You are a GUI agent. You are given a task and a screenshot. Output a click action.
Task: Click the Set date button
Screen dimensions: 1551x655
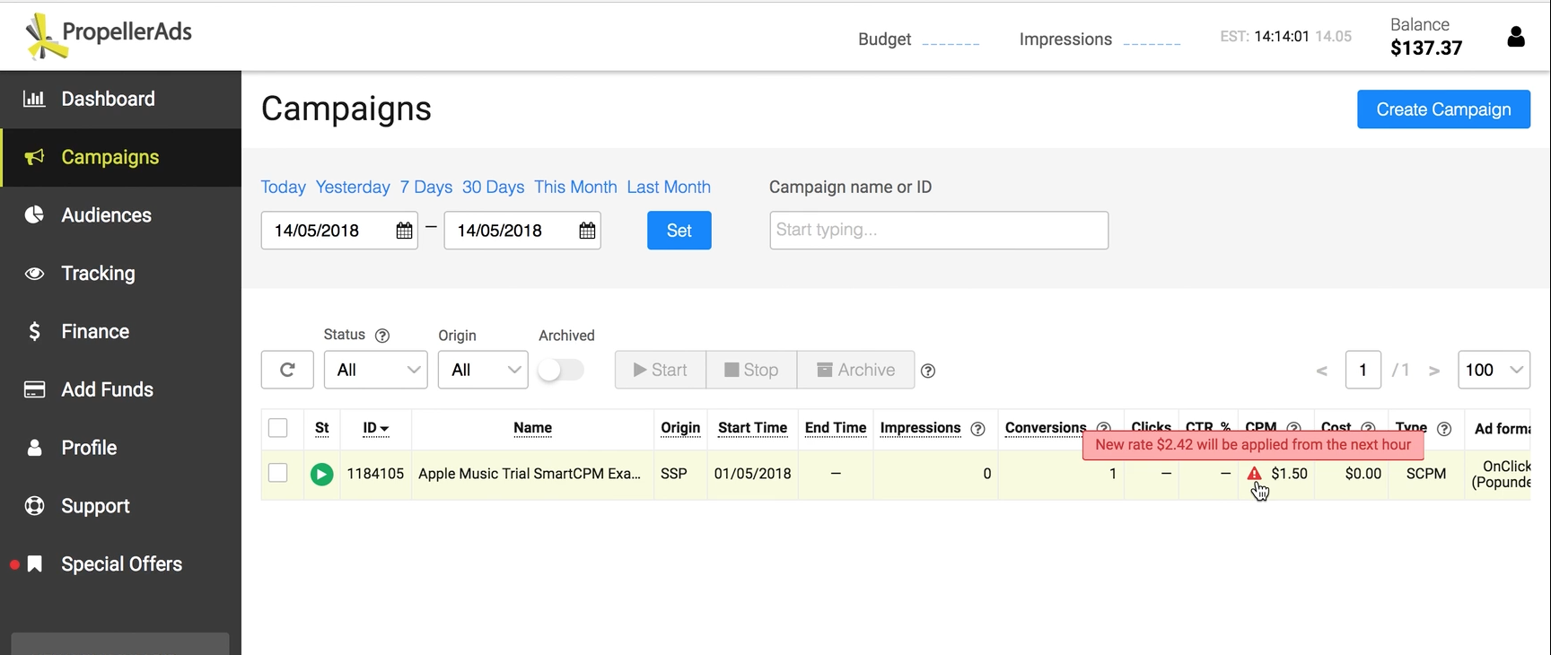click(x=679, y=231)
